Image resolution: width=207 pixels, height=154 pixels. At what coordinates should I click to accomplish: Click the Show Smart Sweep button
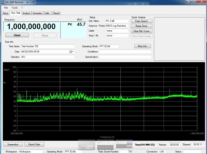click(141, 36)
